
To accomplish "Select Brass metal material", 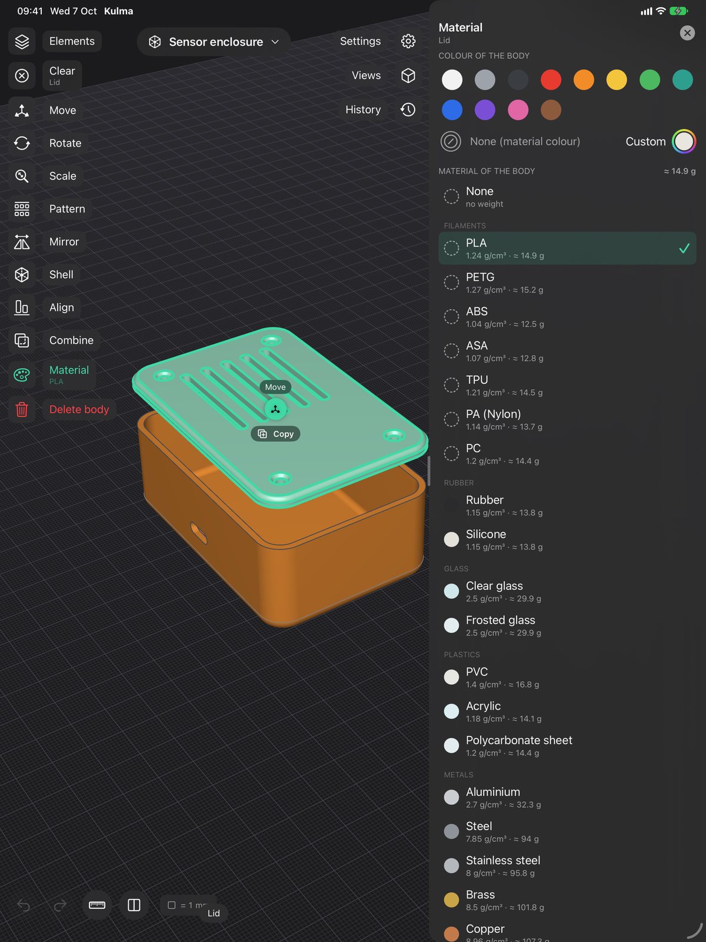I will coord(567,900).
